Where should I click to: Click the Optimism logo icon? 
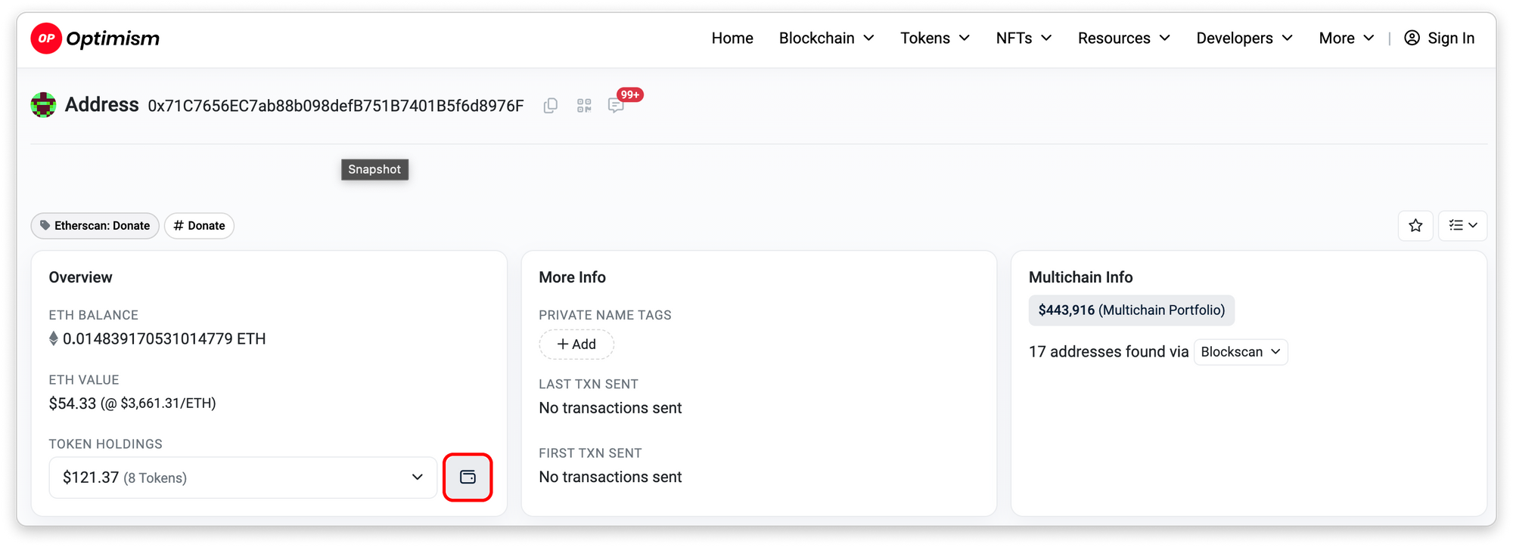[x=46, y=39]
